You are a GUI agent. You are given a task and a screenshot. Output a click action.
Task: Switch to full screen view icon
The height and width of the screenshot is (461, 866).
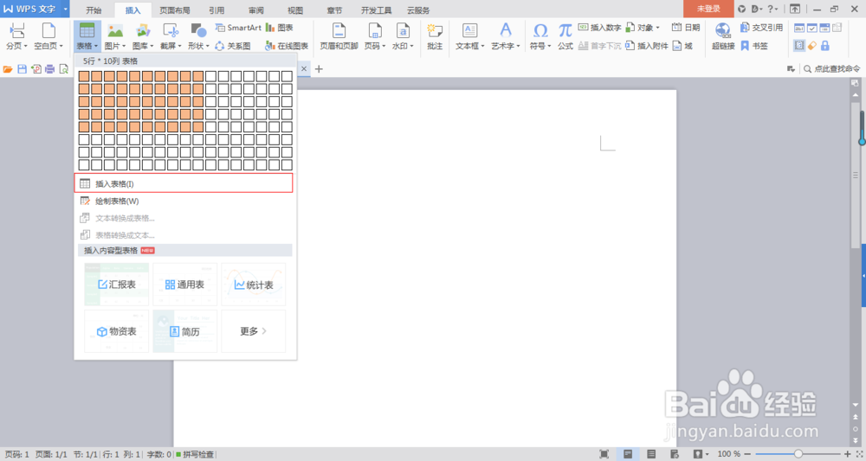coord(604,454)
